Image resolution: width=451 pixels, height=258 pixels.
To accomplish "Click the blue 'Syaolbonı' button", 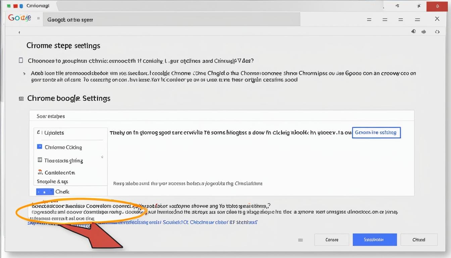I will click(x=375, y=240).
